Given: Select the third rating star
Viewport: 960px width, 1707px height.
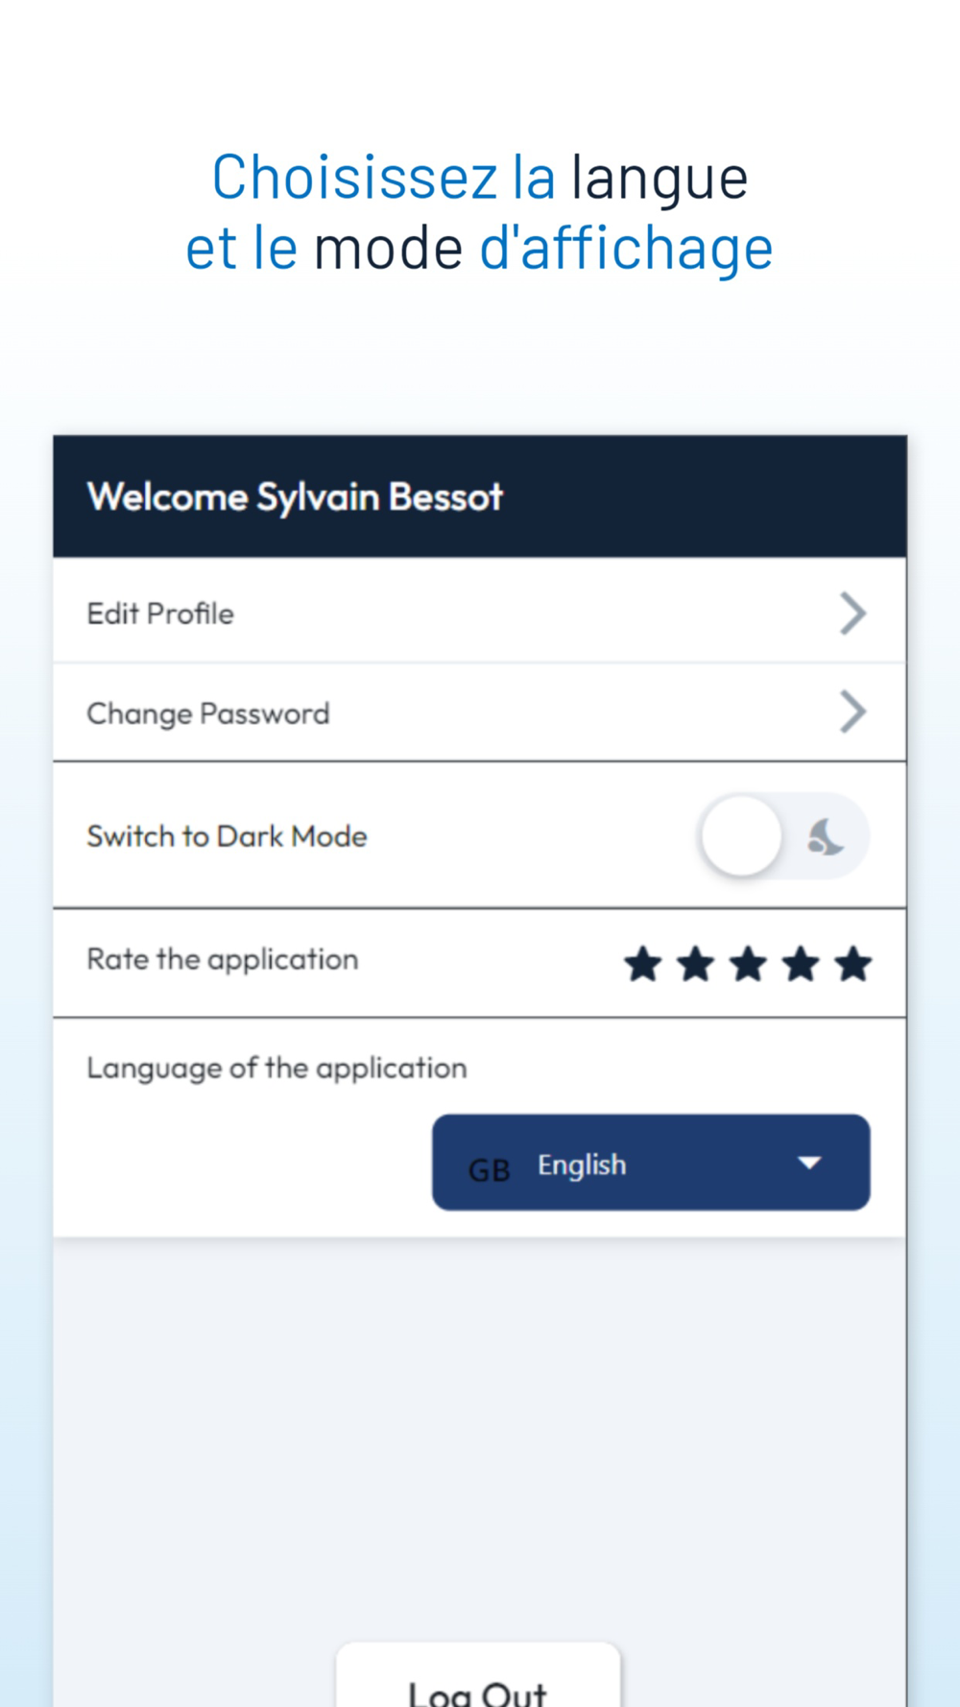Looking at the screenshot, I should [748, 964].
